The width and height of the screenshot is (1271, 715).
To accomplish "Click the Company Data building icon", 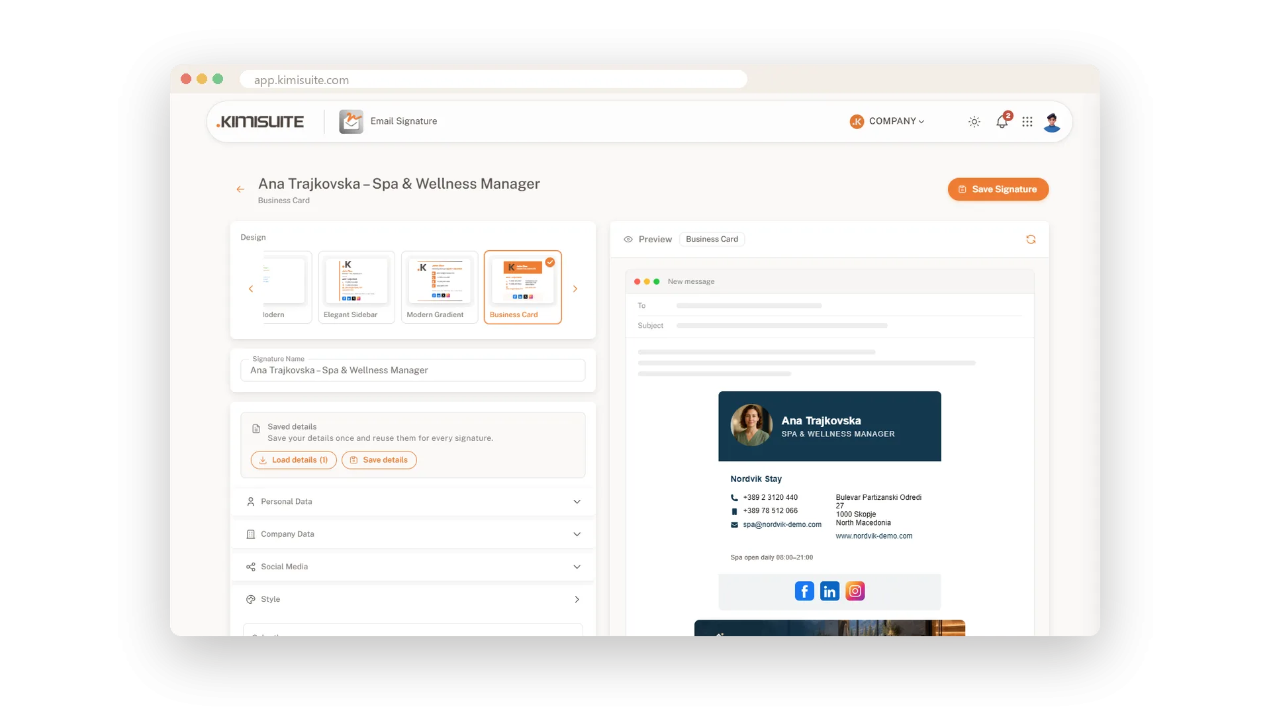I will 251,534.
